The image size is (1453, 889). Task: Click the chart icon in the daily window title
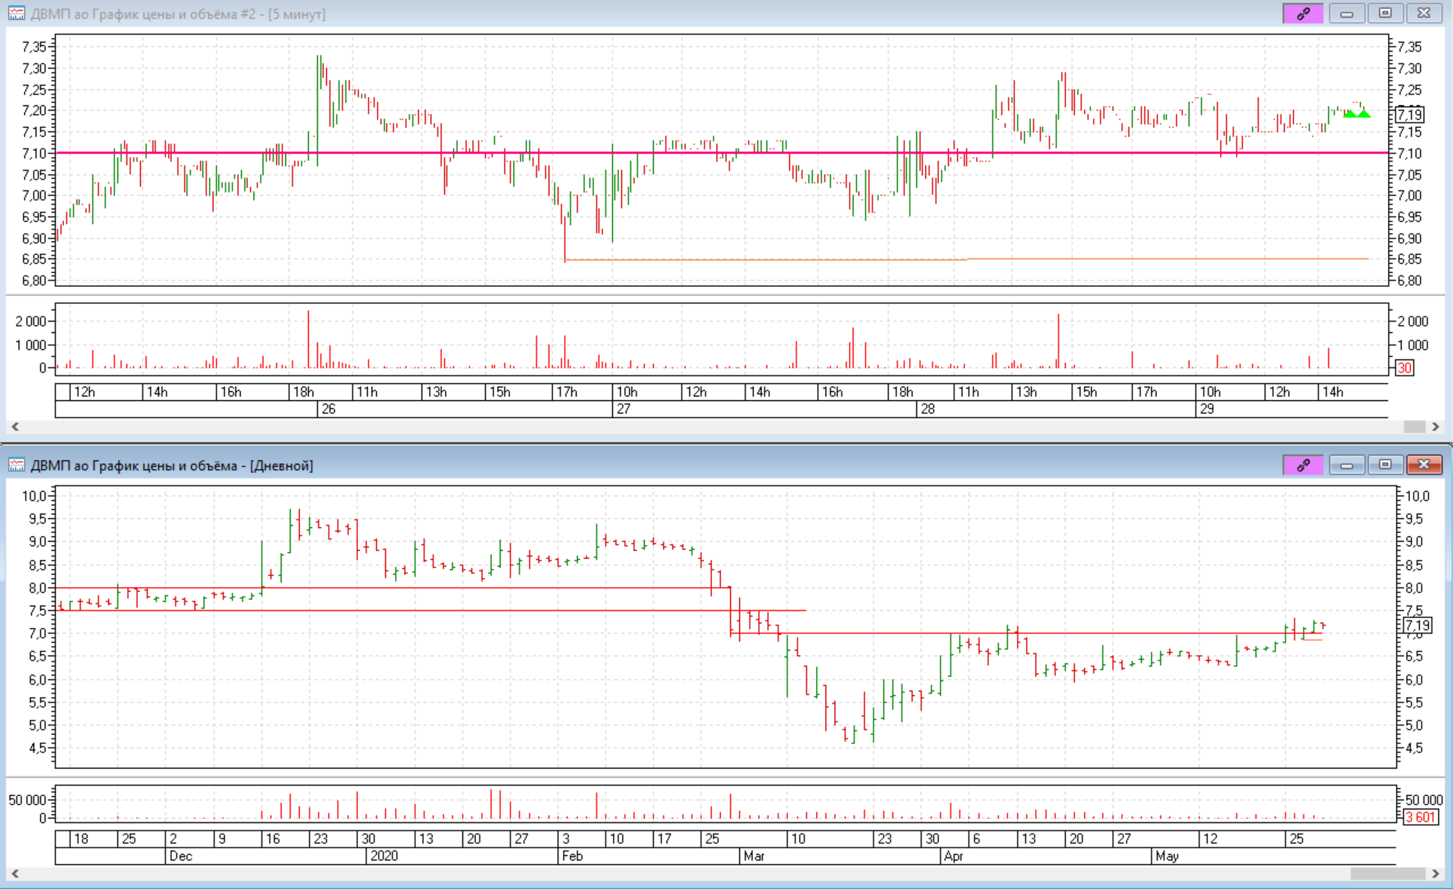(17, 465)
